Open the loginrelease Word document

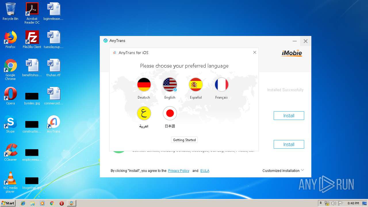(53, 12)
